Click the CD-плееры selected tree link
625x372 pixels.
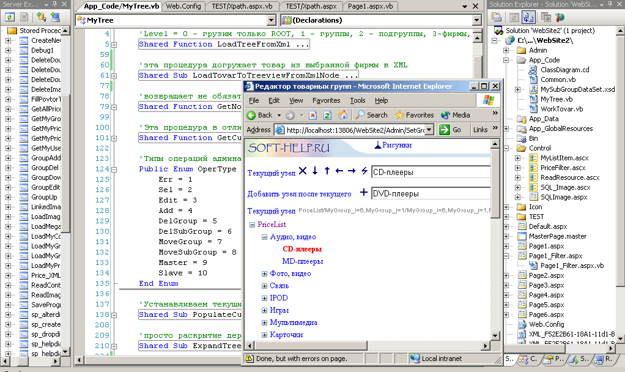(x=302, y=249)
